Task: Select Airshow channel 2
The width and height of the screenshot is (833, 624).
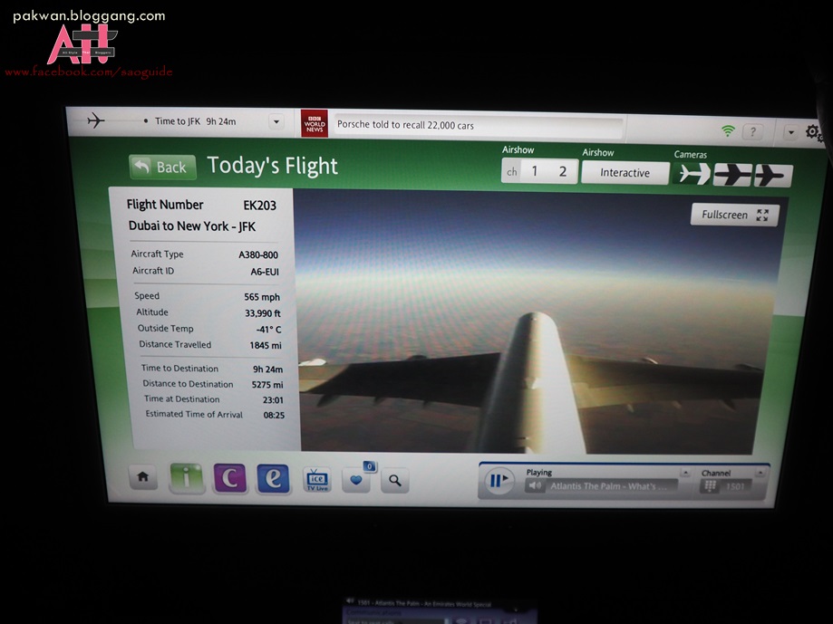Action: 563,171
